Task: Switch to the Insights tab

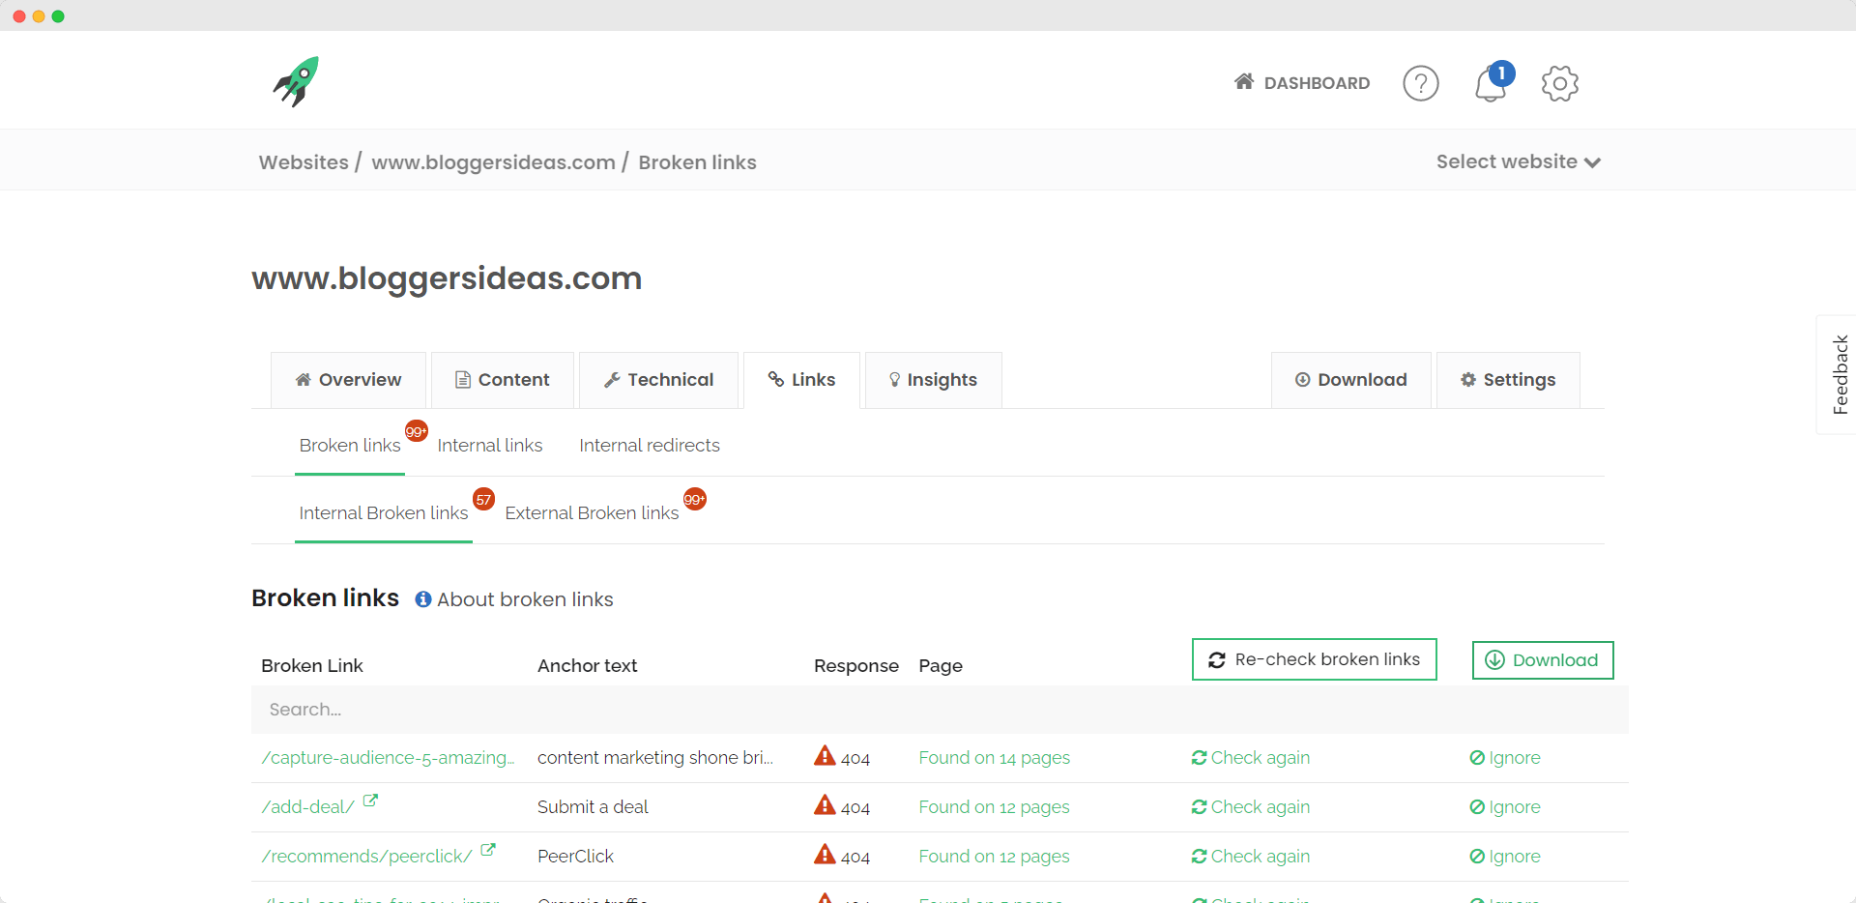Action: pyautogui.click(x=933, y=380)
